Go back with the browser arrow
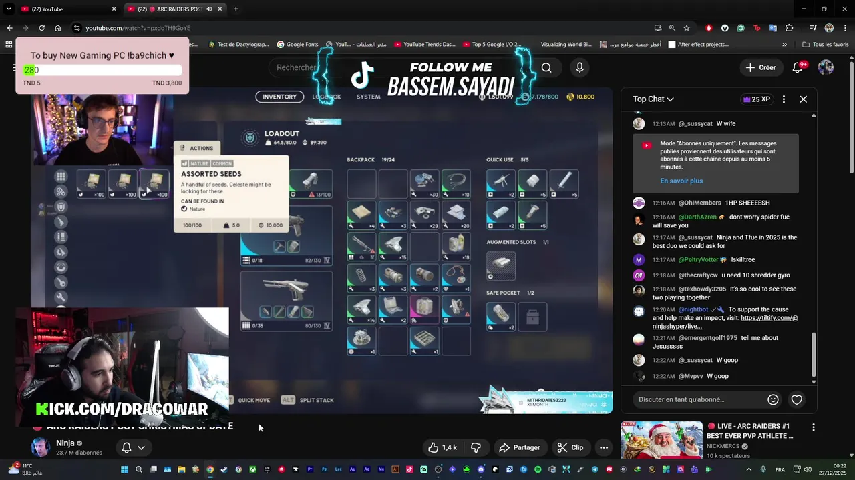855x480 pixels. [x=9, y=28]
